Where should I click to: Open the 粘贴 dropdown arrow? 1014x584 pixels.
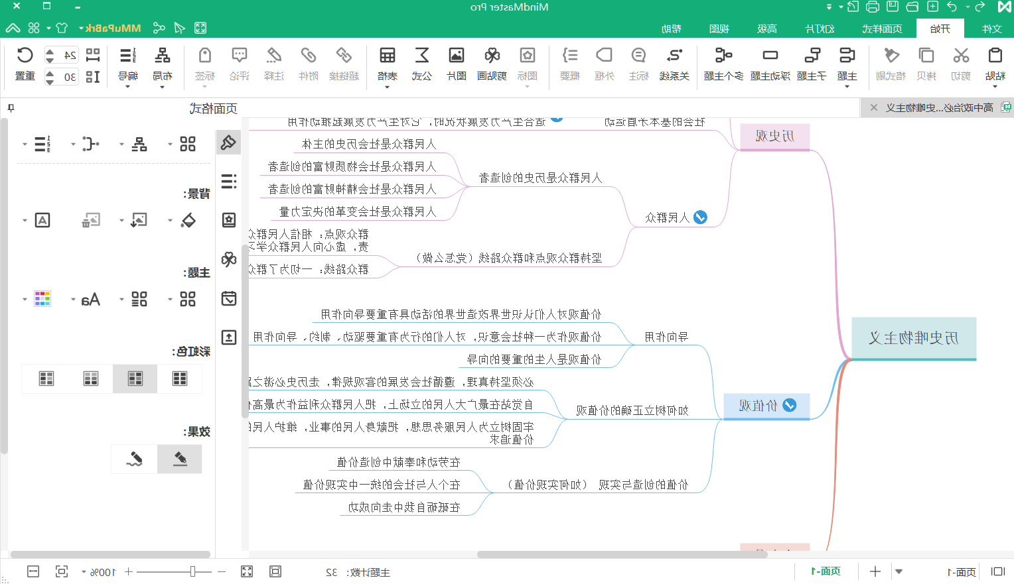click(x=995, y=87)
